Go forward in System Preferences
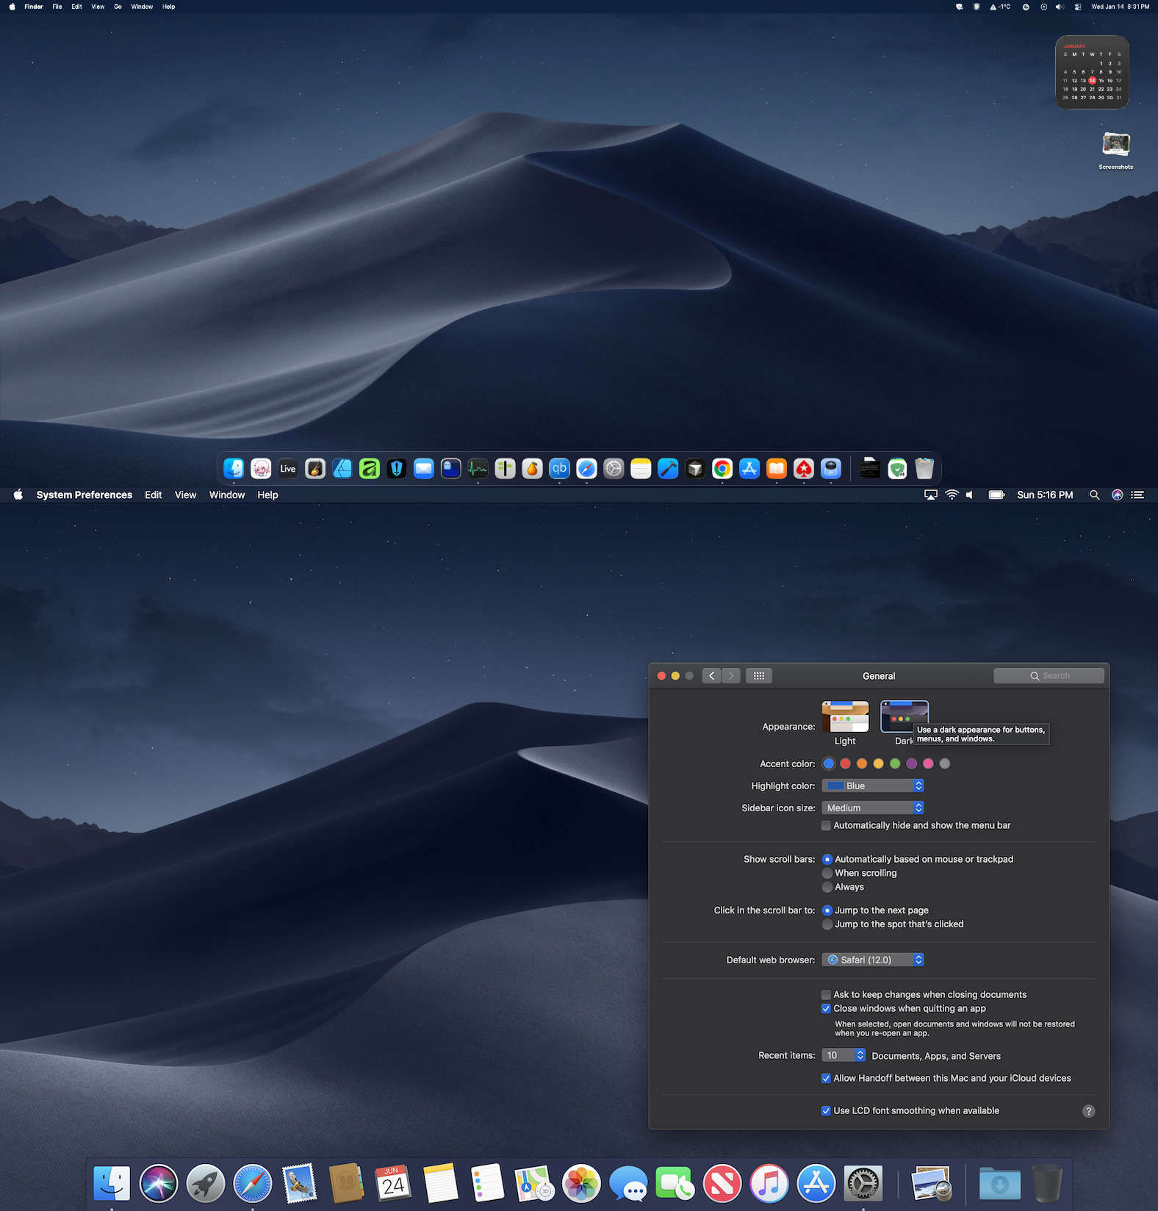Viewport: 1158px width, 1211px height. (731, 676)
